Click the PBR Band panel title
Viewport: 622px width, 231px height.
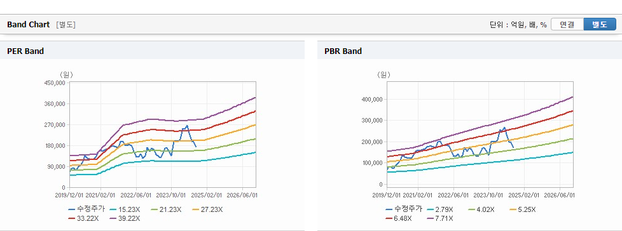(343, 51)
